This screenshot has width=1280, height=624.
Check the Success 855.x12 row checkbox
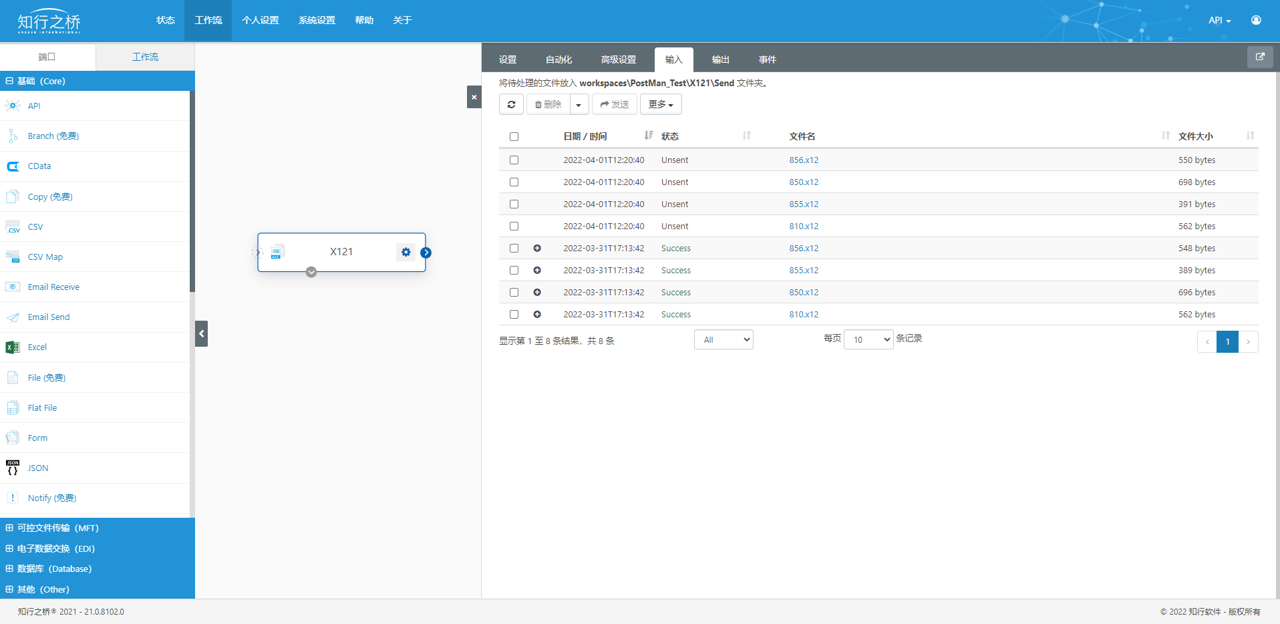tap(514, 271)
